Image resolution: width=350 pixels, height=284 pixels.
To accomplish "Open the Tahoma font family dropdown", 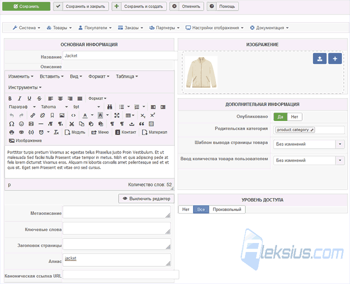I will pyautogui.click(x=54, y=107).
